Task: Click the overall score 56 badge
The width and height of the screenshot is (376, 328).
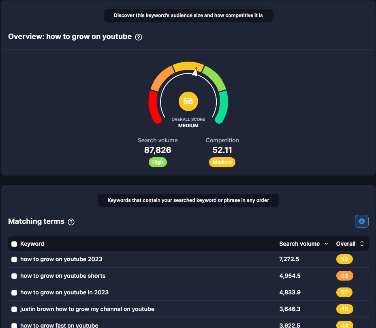Action: 188,101
